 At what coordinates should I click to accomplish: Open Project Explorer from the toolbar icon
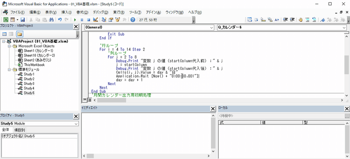click(104, 20)
